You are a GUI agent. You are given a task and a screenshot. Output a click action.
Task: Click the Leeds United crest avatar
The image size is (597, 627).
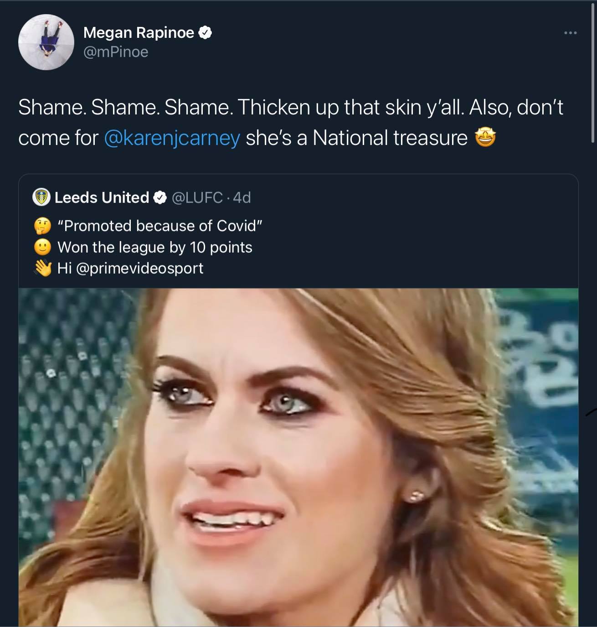(41, 197)
